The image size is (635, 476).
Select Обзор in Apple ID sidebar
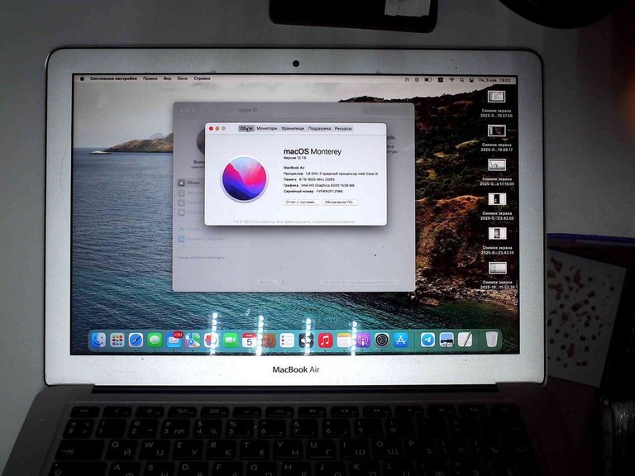click(189, 183)
